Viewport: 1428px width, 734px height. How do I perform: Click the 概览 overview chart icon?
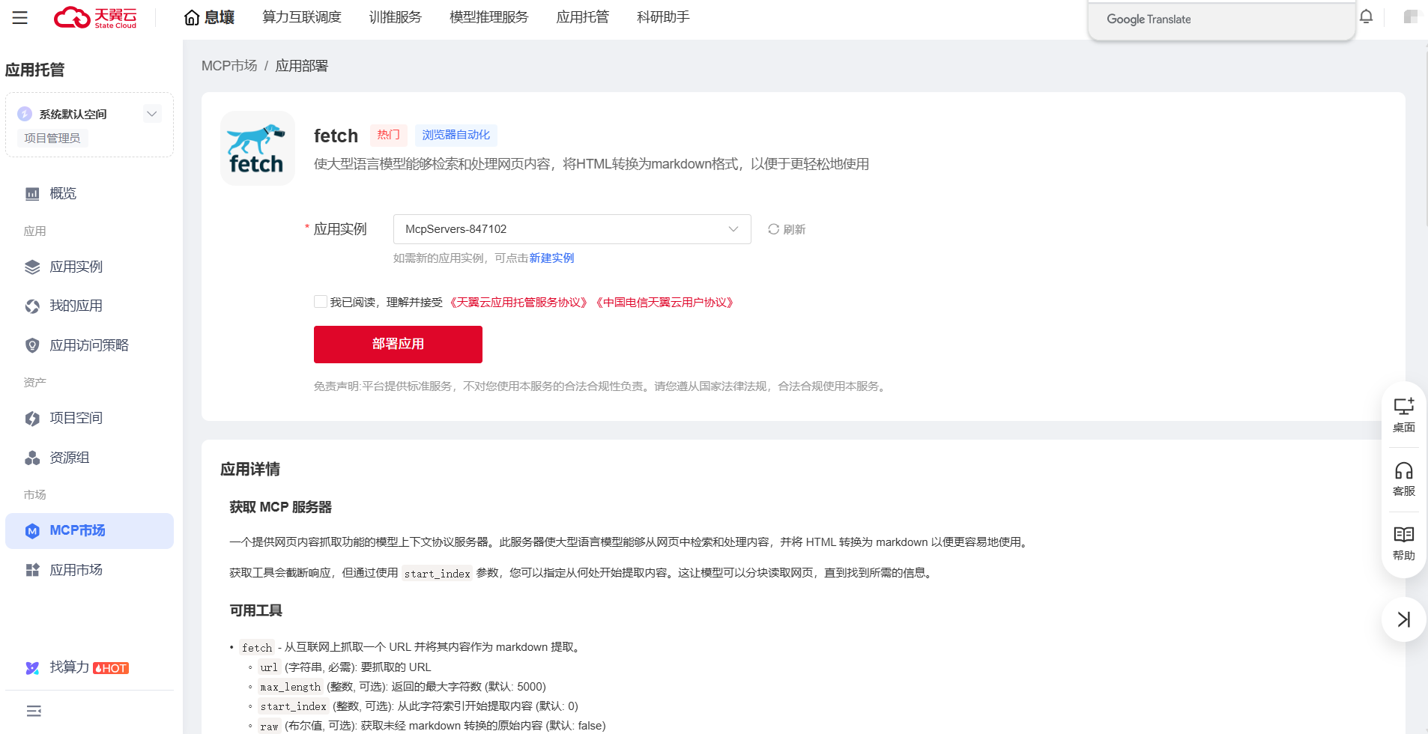point(32,194)
